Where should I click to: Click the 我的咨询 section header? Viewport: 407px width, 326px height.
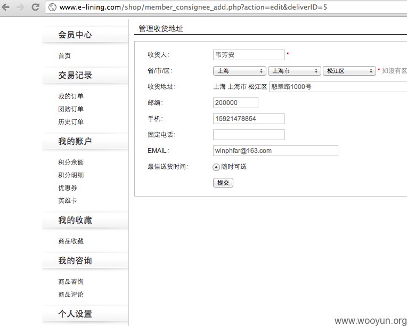tap(75, 260)
